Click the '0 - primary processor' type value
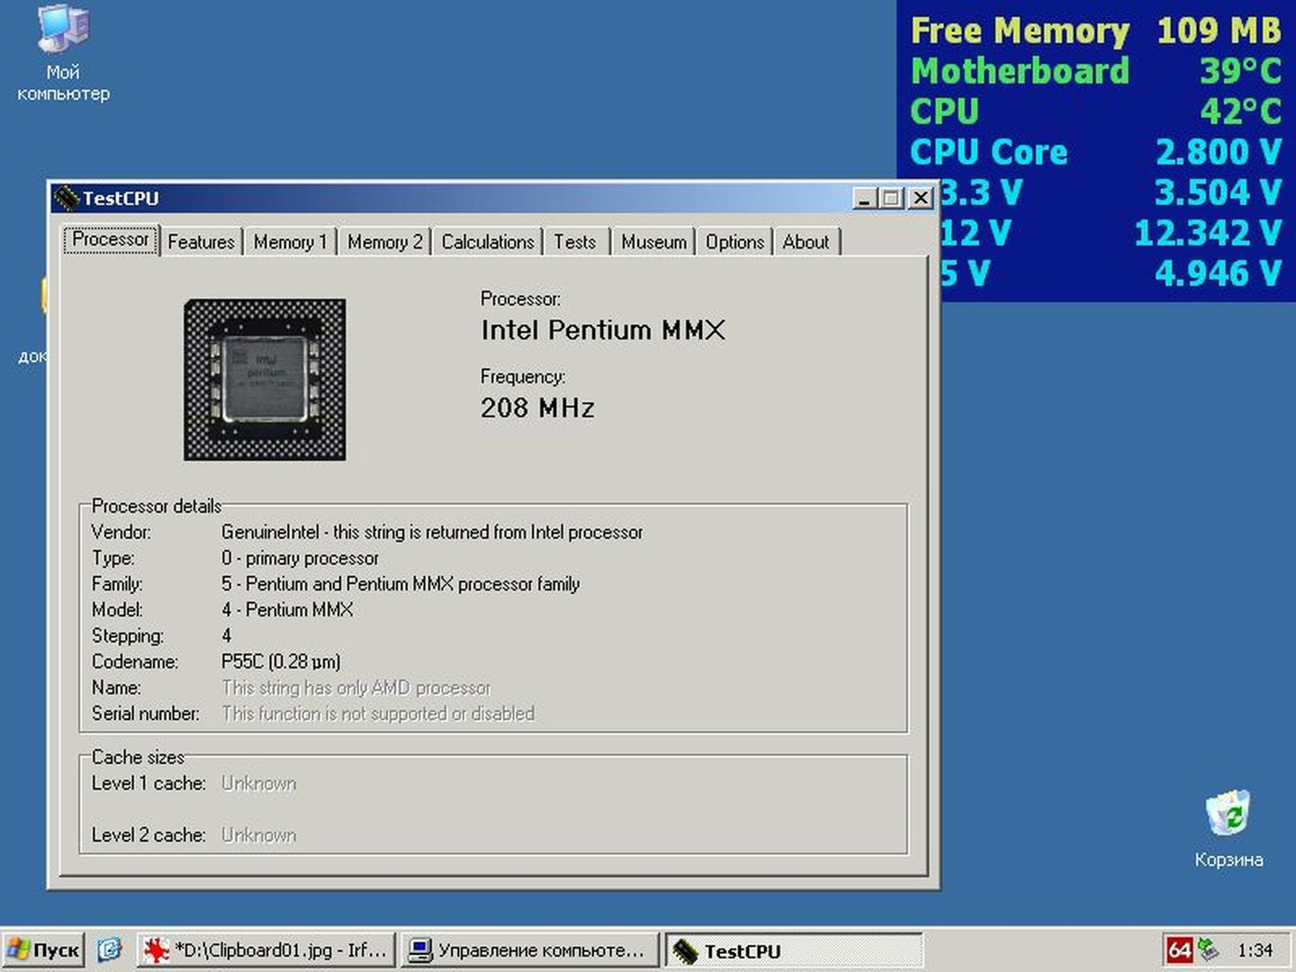Screen dimensions: 1296x972 tap(300, 558)
